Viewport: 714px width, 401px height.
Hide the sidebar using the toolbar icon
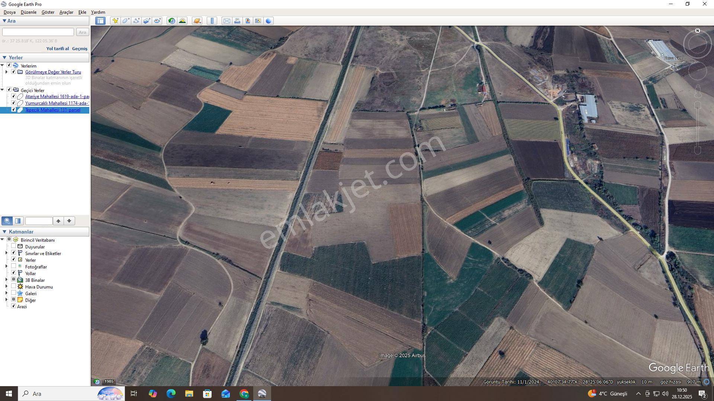pyautogui.click(x=100, y=21)
